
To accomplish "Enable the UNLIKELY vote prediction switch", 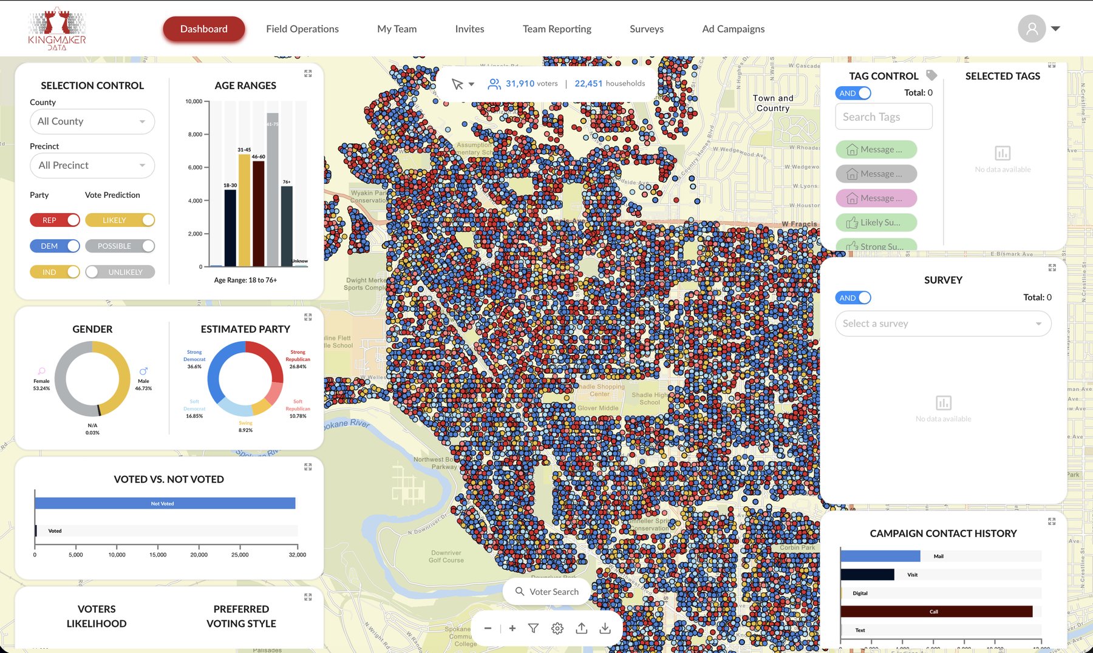I will 120,272.
